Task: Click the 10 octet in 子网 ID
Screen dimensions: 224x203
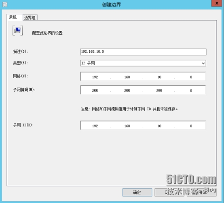Action: [159, 126]
